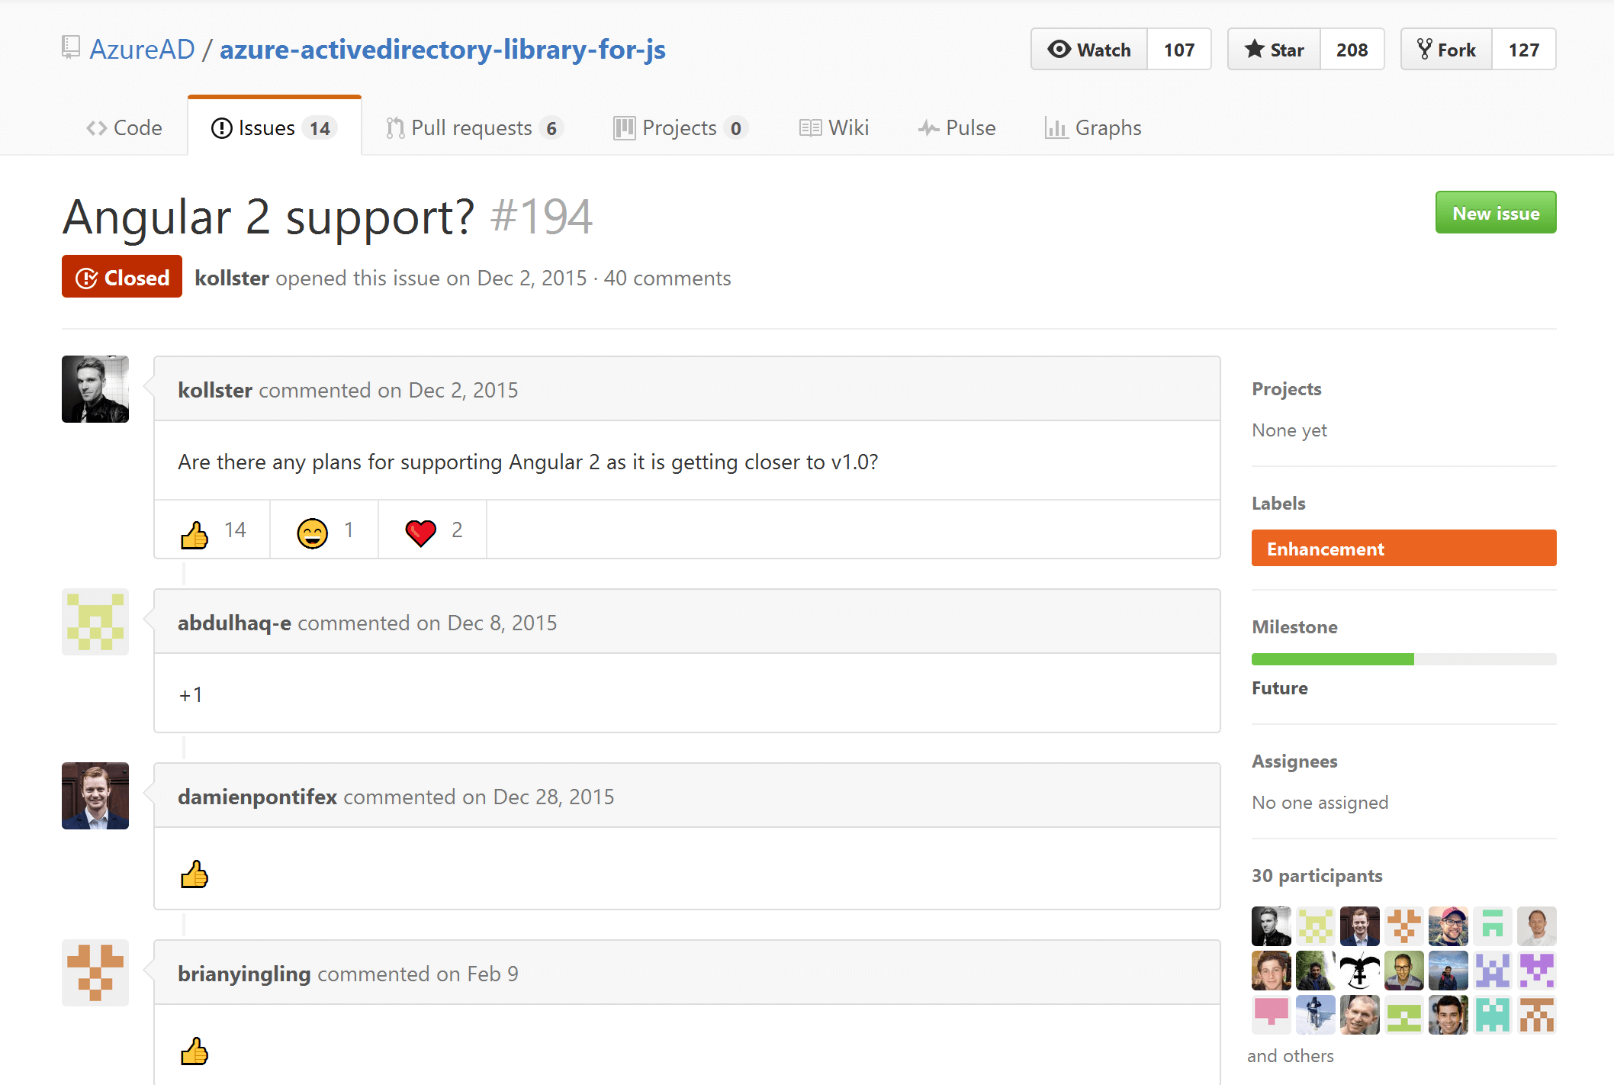
Task: Click the black bird participant avatar
Action: coord(1359,971)
